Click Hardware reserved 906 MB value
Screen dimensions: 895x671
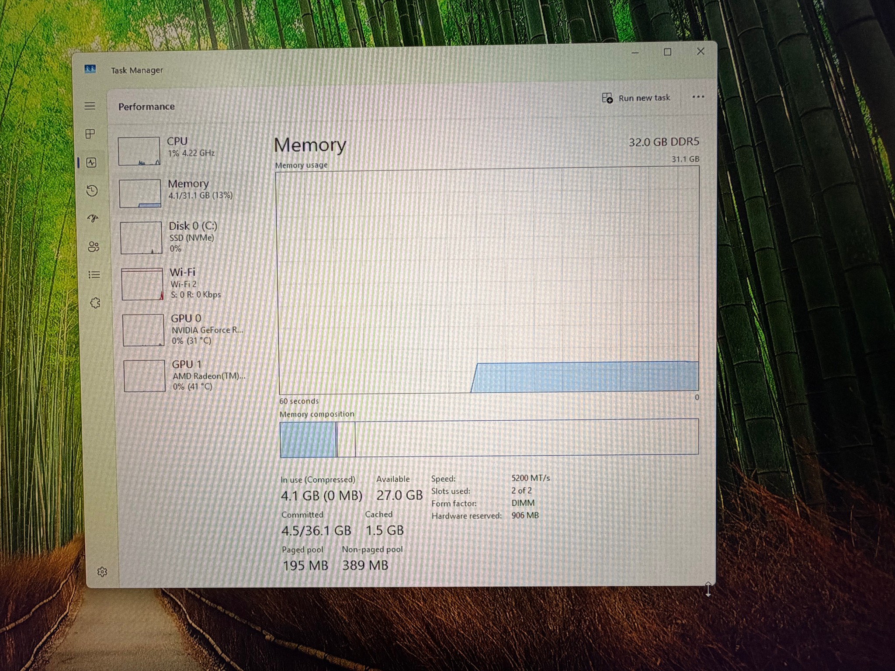[525, 515]
